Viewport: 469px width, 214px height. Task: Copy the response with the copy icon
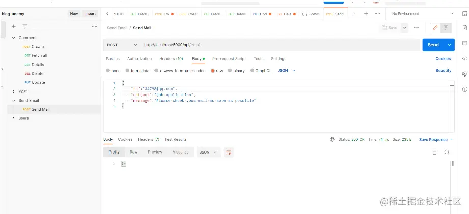tap(434, 152)
